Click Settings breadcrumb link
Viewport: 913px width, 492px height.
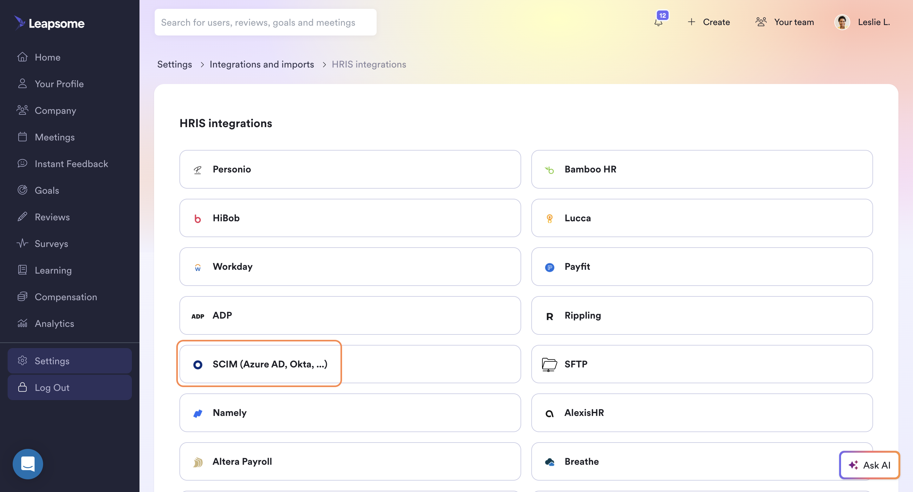pos(174,64)
